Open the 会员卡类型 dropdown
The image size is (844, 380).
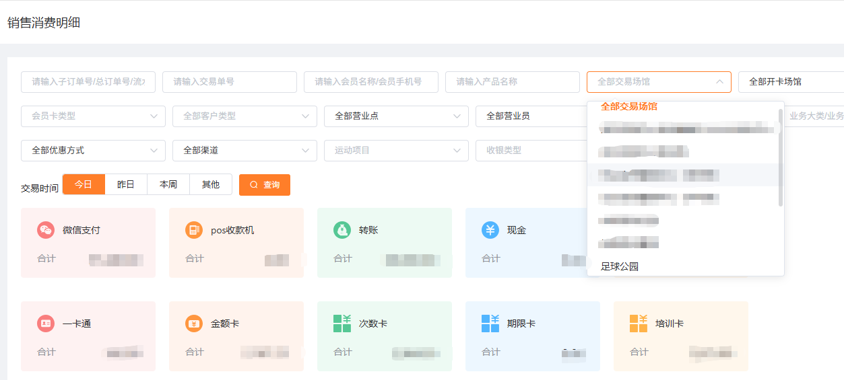93,116
